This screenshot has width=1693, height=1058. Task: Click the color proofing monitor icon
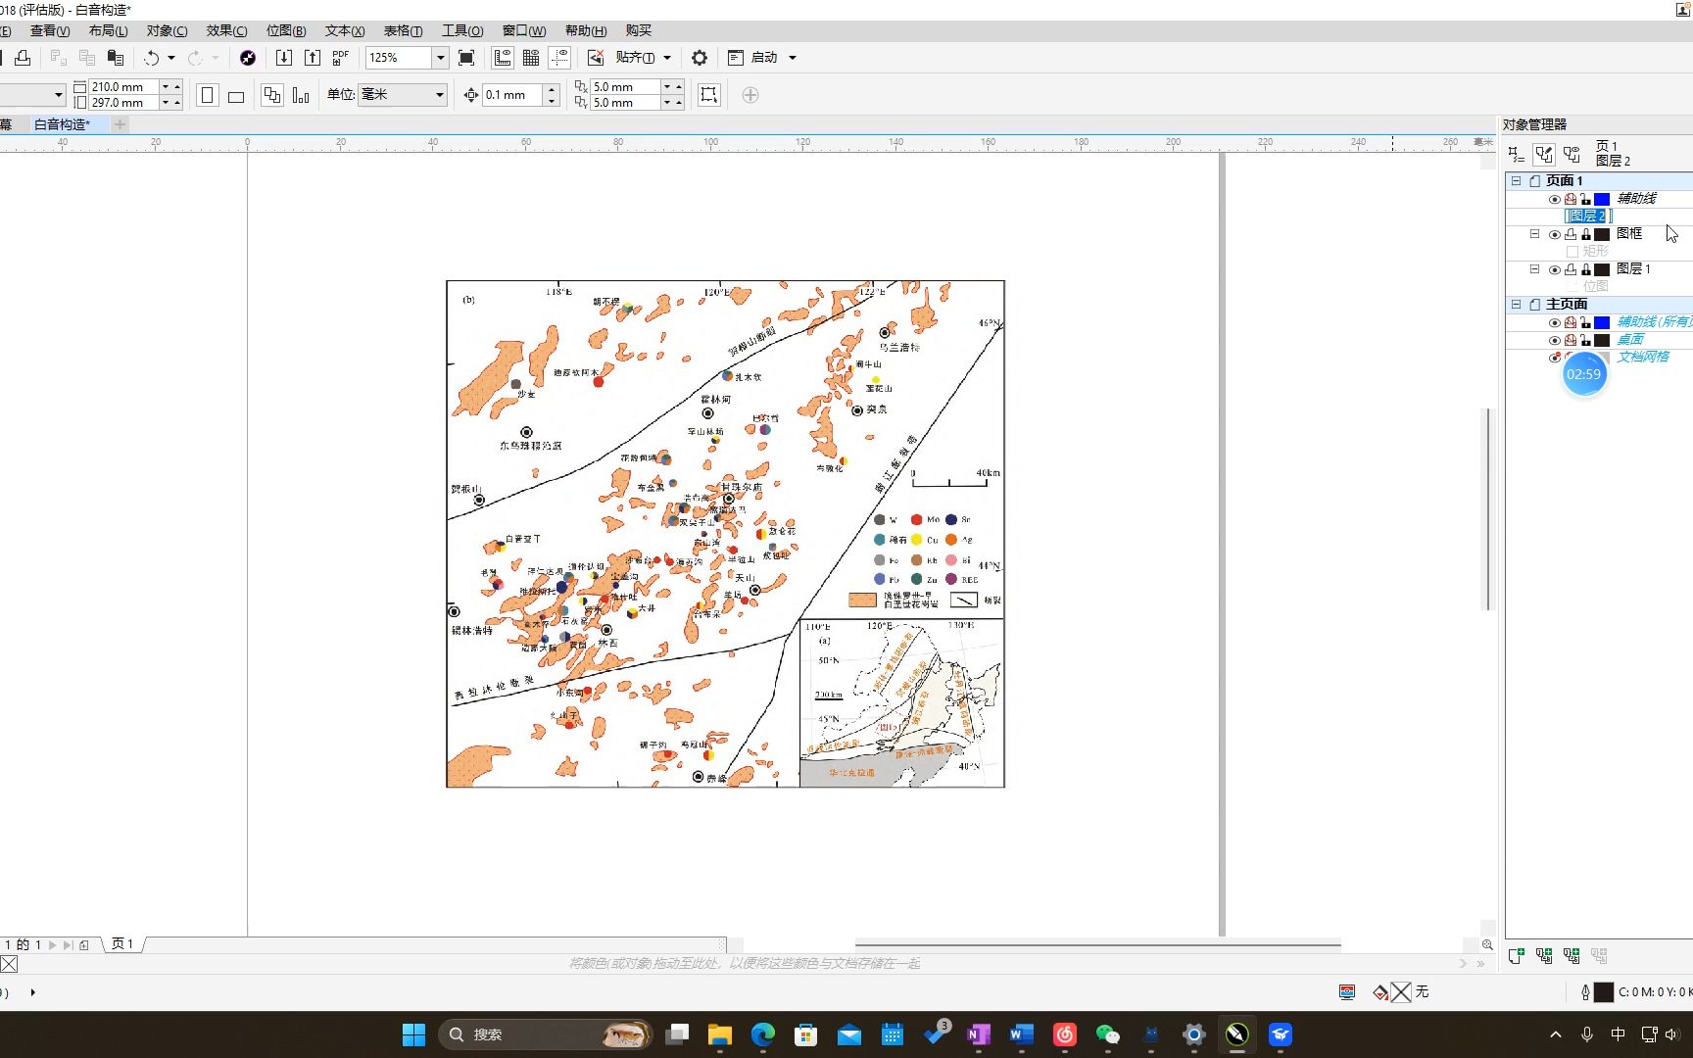tap(1347, 992)
